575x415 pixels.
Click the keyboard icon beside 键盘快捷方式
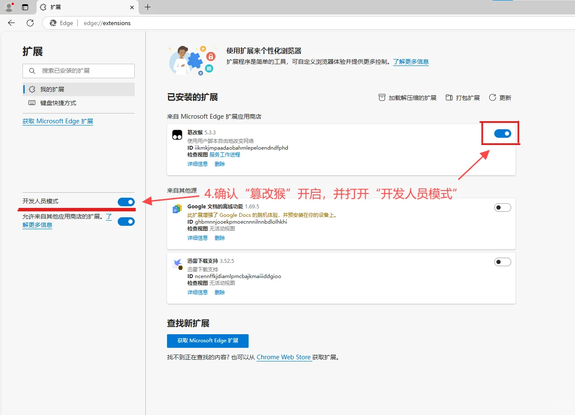[32, 103]
